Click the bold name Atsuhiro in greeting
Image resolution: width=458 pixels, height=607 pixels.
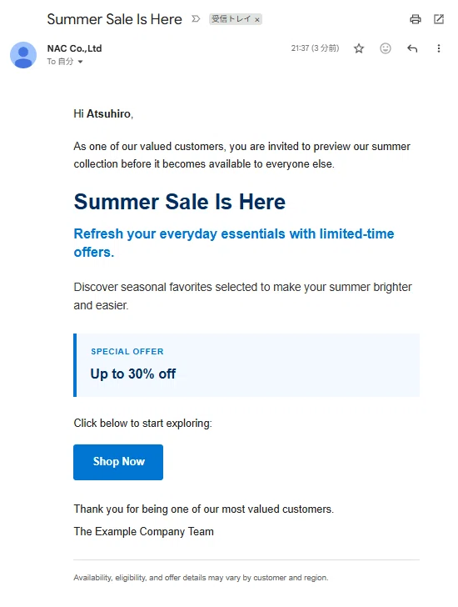(x=108, y=113)
